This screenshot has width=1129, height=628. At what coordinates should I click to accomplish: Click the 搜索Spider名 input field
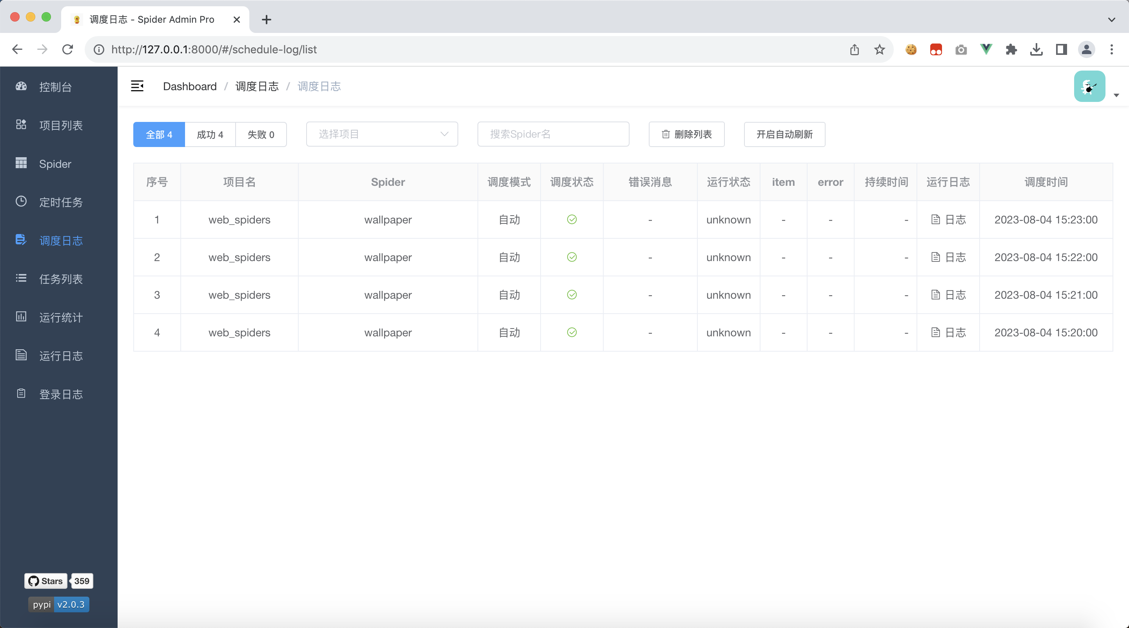(554, 134)
